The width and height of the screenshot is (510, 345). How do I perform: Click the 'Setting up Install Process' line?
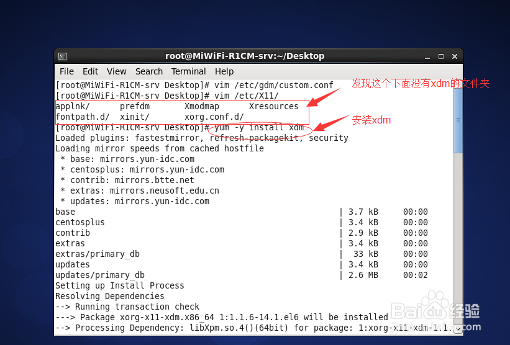pos(120,285)
